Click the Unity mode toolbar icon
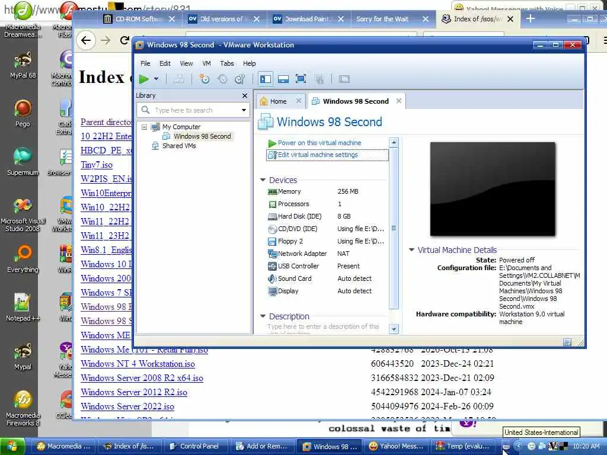Screen dimensions: 607x455 tap(319, 79)
